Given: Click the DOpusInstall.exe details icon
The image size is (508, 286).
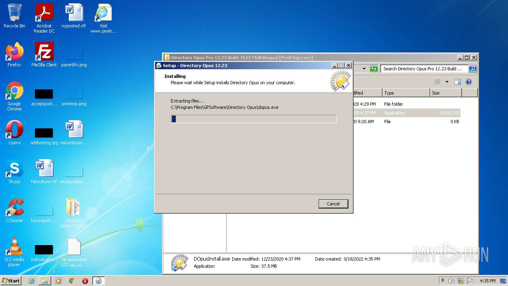Looking at the screenshot, I should tap(179, 263).
